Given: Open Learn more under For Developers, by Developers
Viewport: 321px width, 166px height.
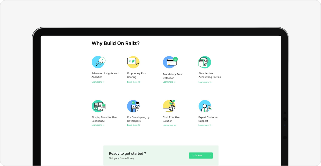Looking at the screenshot, I should [134, 125].
